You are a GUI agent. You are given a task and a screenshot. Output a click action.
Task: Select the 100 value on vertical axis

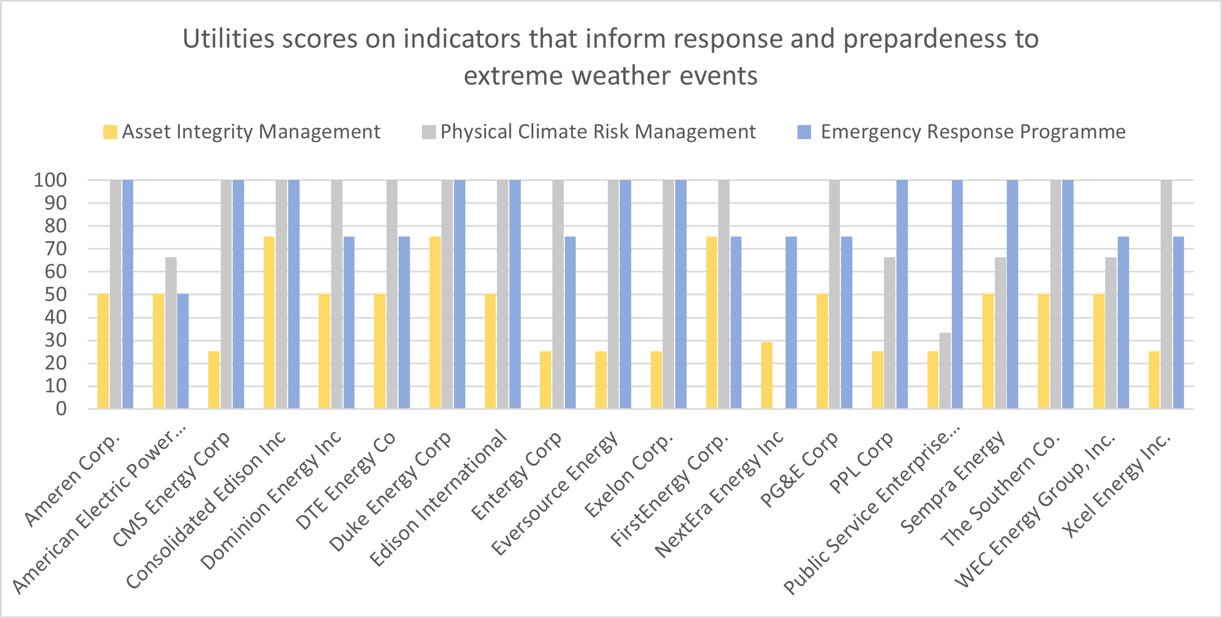[x=50, y=180]
